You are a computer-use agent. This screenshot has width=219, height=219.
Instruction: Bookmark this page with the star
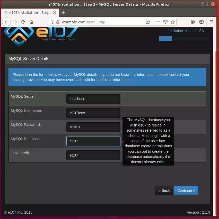[x=173, y=22]
